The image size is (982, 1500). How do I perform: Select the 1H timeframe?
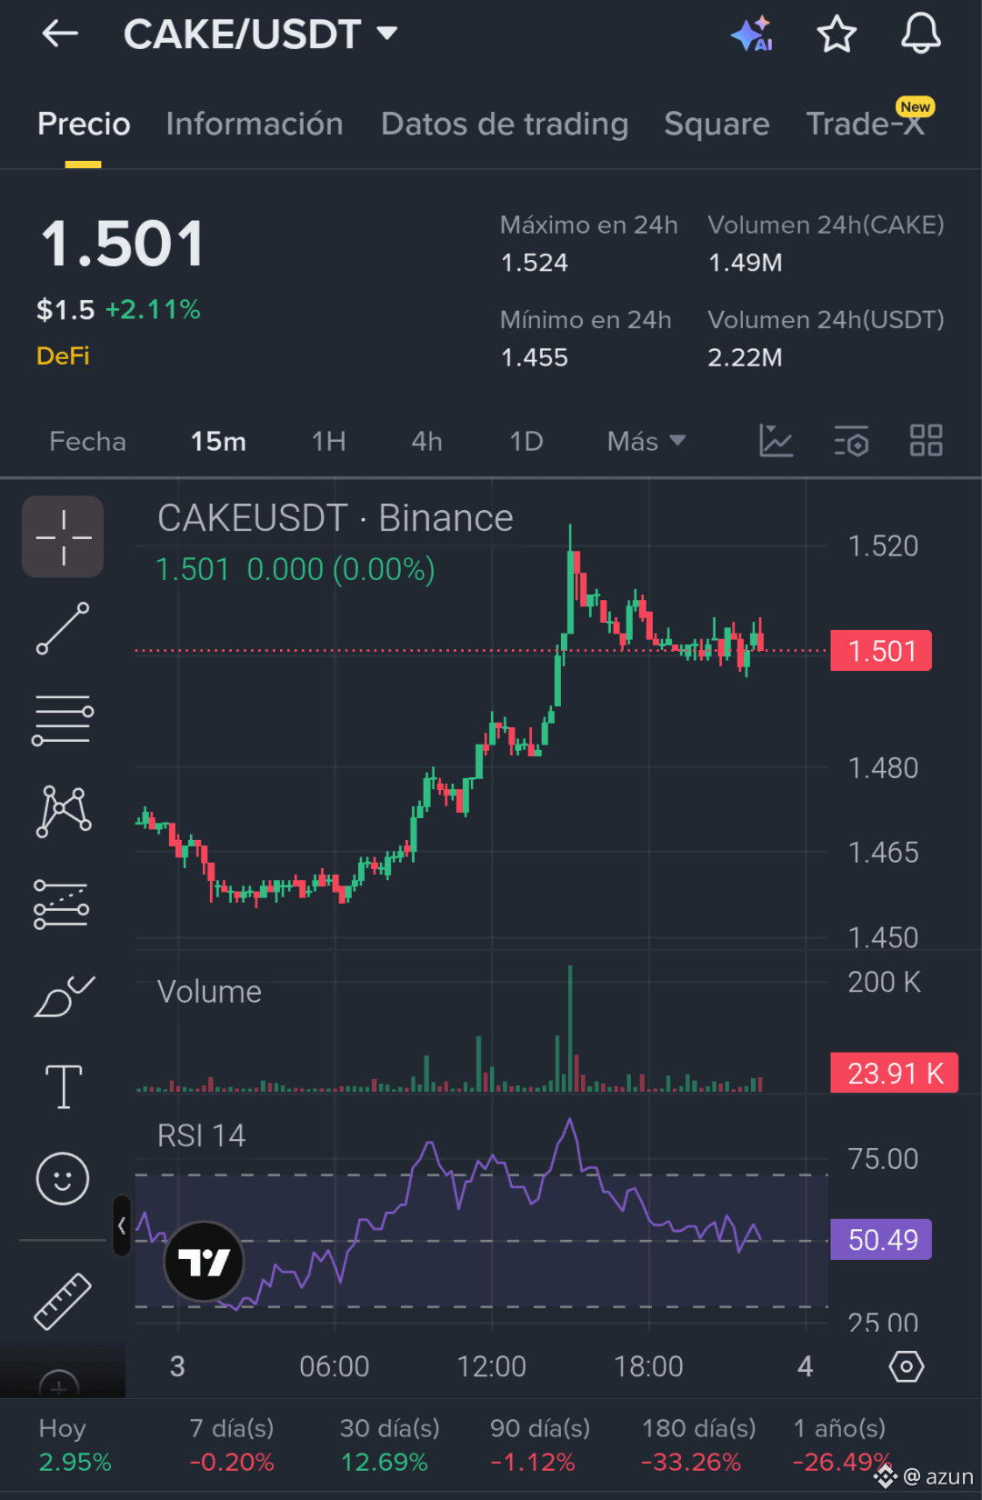tap(328, 442)
